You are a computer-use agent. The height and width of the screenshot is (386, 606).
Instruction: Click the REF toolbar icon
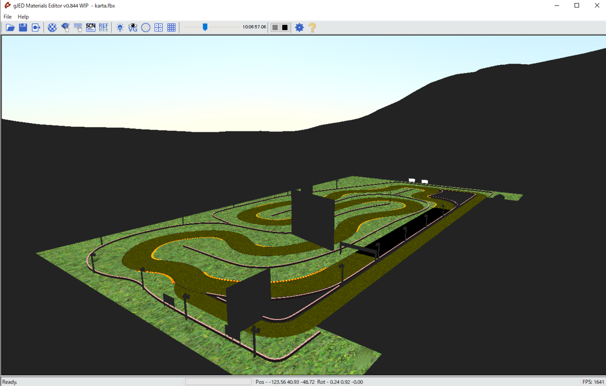tap(104, 27)
